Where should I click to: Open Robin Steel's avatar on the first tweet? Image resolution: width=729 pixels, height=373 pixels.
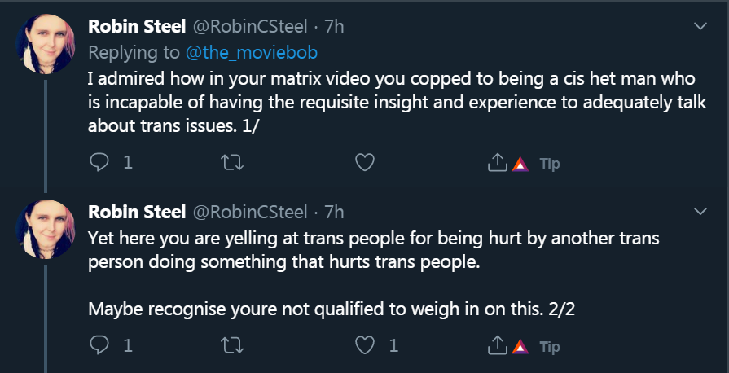click(x=46, y=45)
